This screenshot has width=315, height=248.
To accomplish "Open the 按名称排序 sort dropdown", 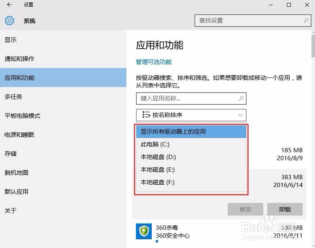I will coord(191,115).
